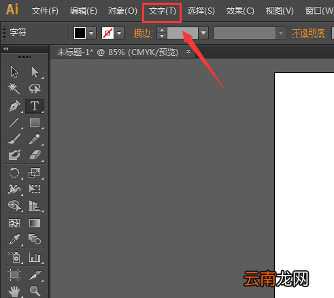Select the Paintbrush tool
Viewport: 334px width, 298px height.
point(14,139)
